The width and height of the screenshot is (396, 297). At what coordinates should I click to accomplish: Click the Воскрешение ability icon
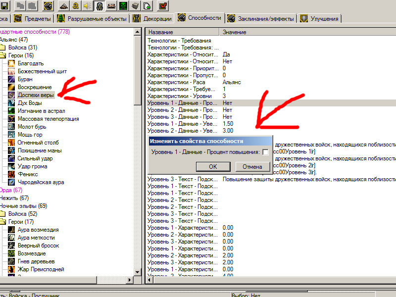pos(11,87)
